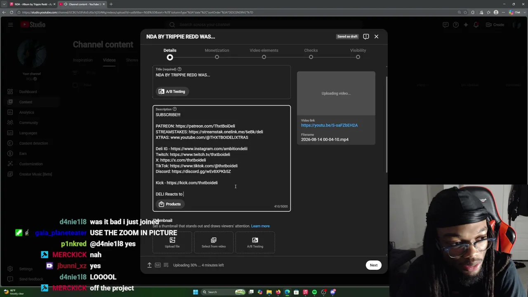Upload a thumbnail file

point(172,243)
